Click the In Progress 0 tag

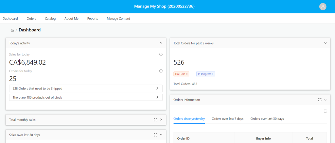pos(206,74)
